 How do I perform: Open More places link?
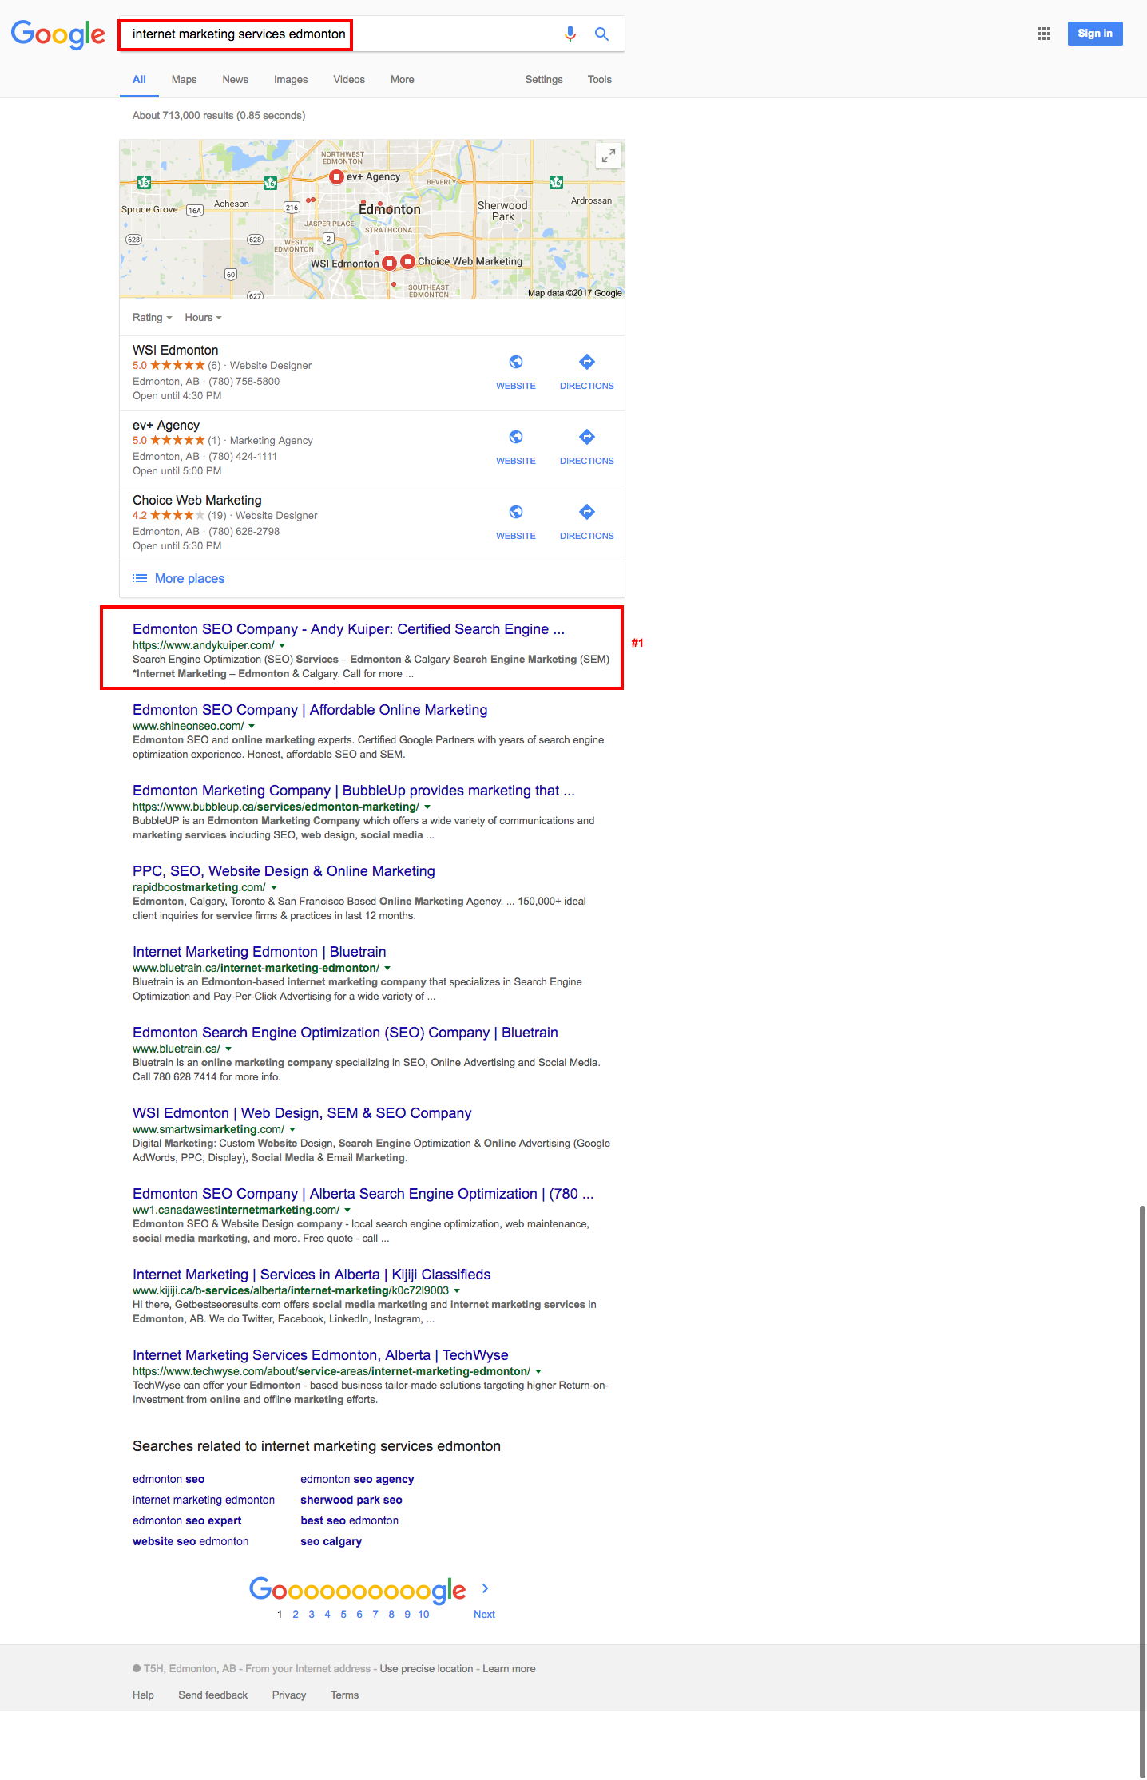(189, 578)
